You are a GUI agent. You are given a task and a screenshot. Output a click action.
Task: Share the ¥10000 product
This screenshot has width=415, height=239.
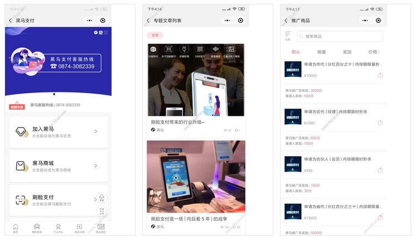380,75
